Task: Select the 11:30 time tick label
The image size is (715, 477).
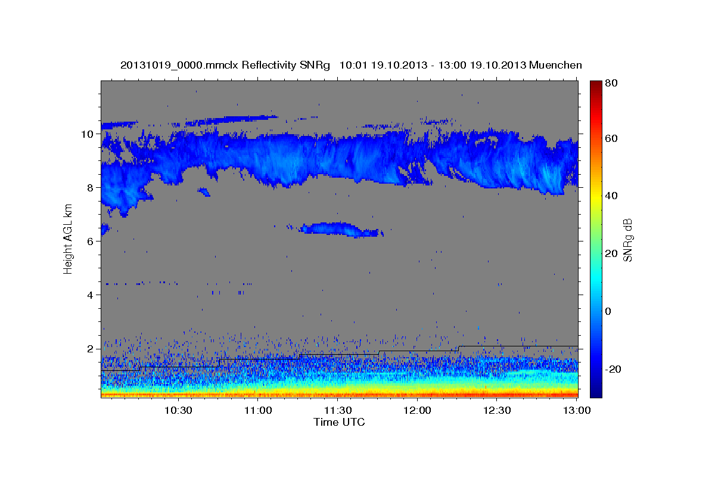Action: point(337,410)
